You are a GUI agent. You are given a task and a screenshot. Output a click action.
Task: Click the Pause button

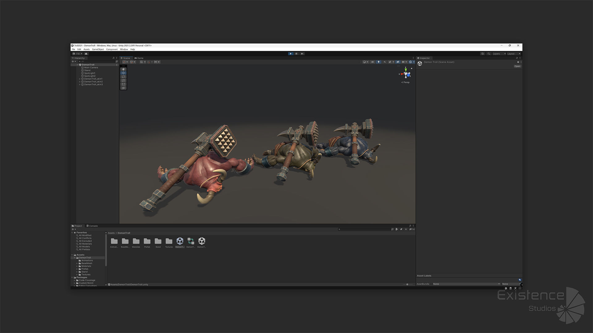point(296,54)
